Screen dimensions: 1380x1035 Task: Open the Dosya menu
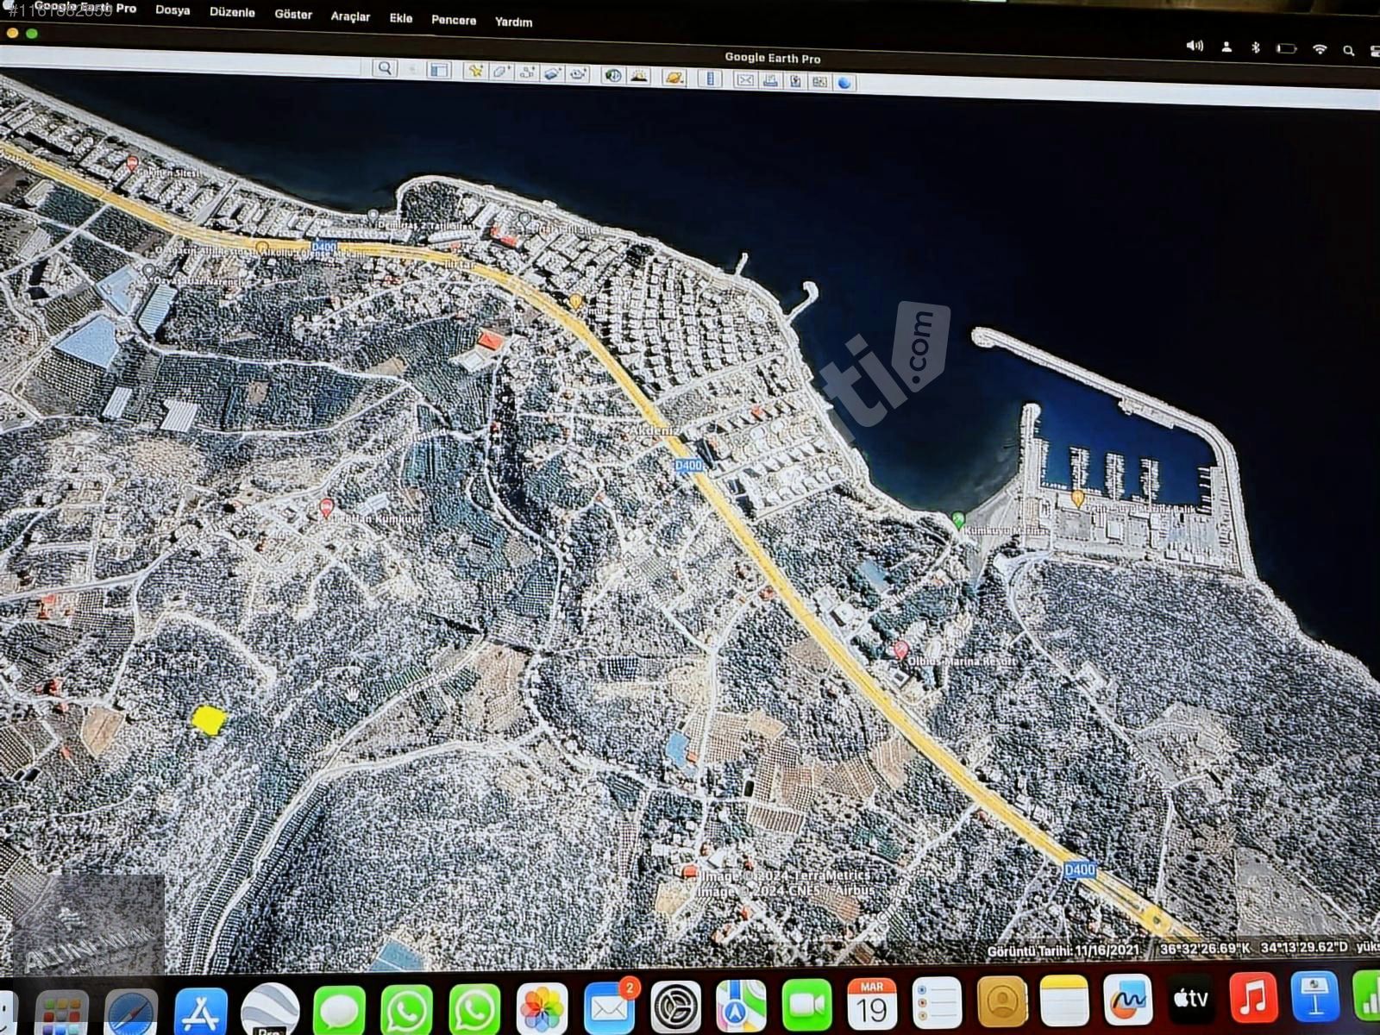coord(172,10)
